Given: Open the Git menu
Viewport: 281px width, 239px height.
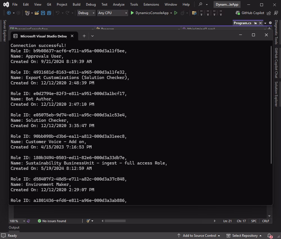Looking at the screenshot, I should pyautogui.click(x=49, y=4).
